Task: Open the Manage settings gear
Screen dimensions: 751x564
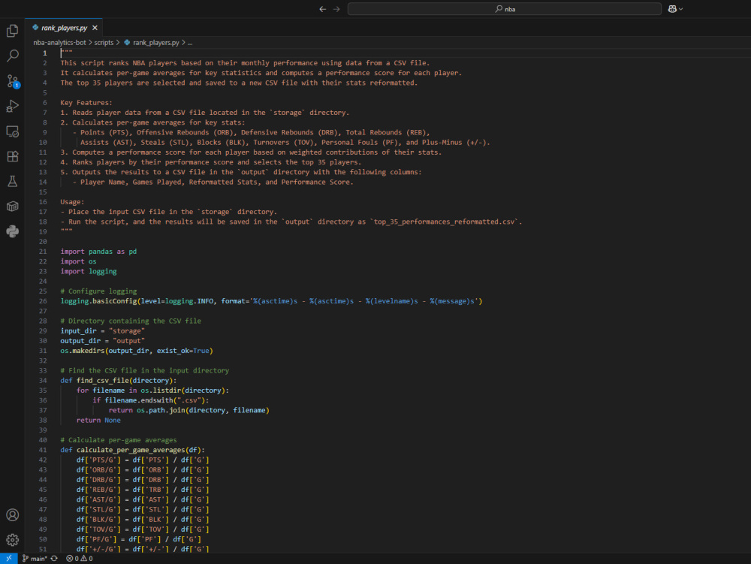Action: (13, 539)
